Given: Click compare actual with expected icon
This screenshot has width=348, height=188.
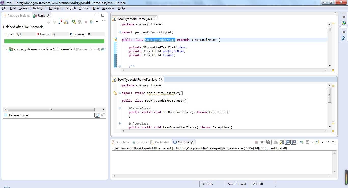Looking at the screenshot, I should [x=103, y=115].
